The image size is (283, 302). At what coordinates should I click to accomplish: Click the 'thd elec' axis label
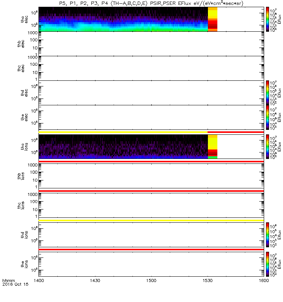tap(24, 93)
